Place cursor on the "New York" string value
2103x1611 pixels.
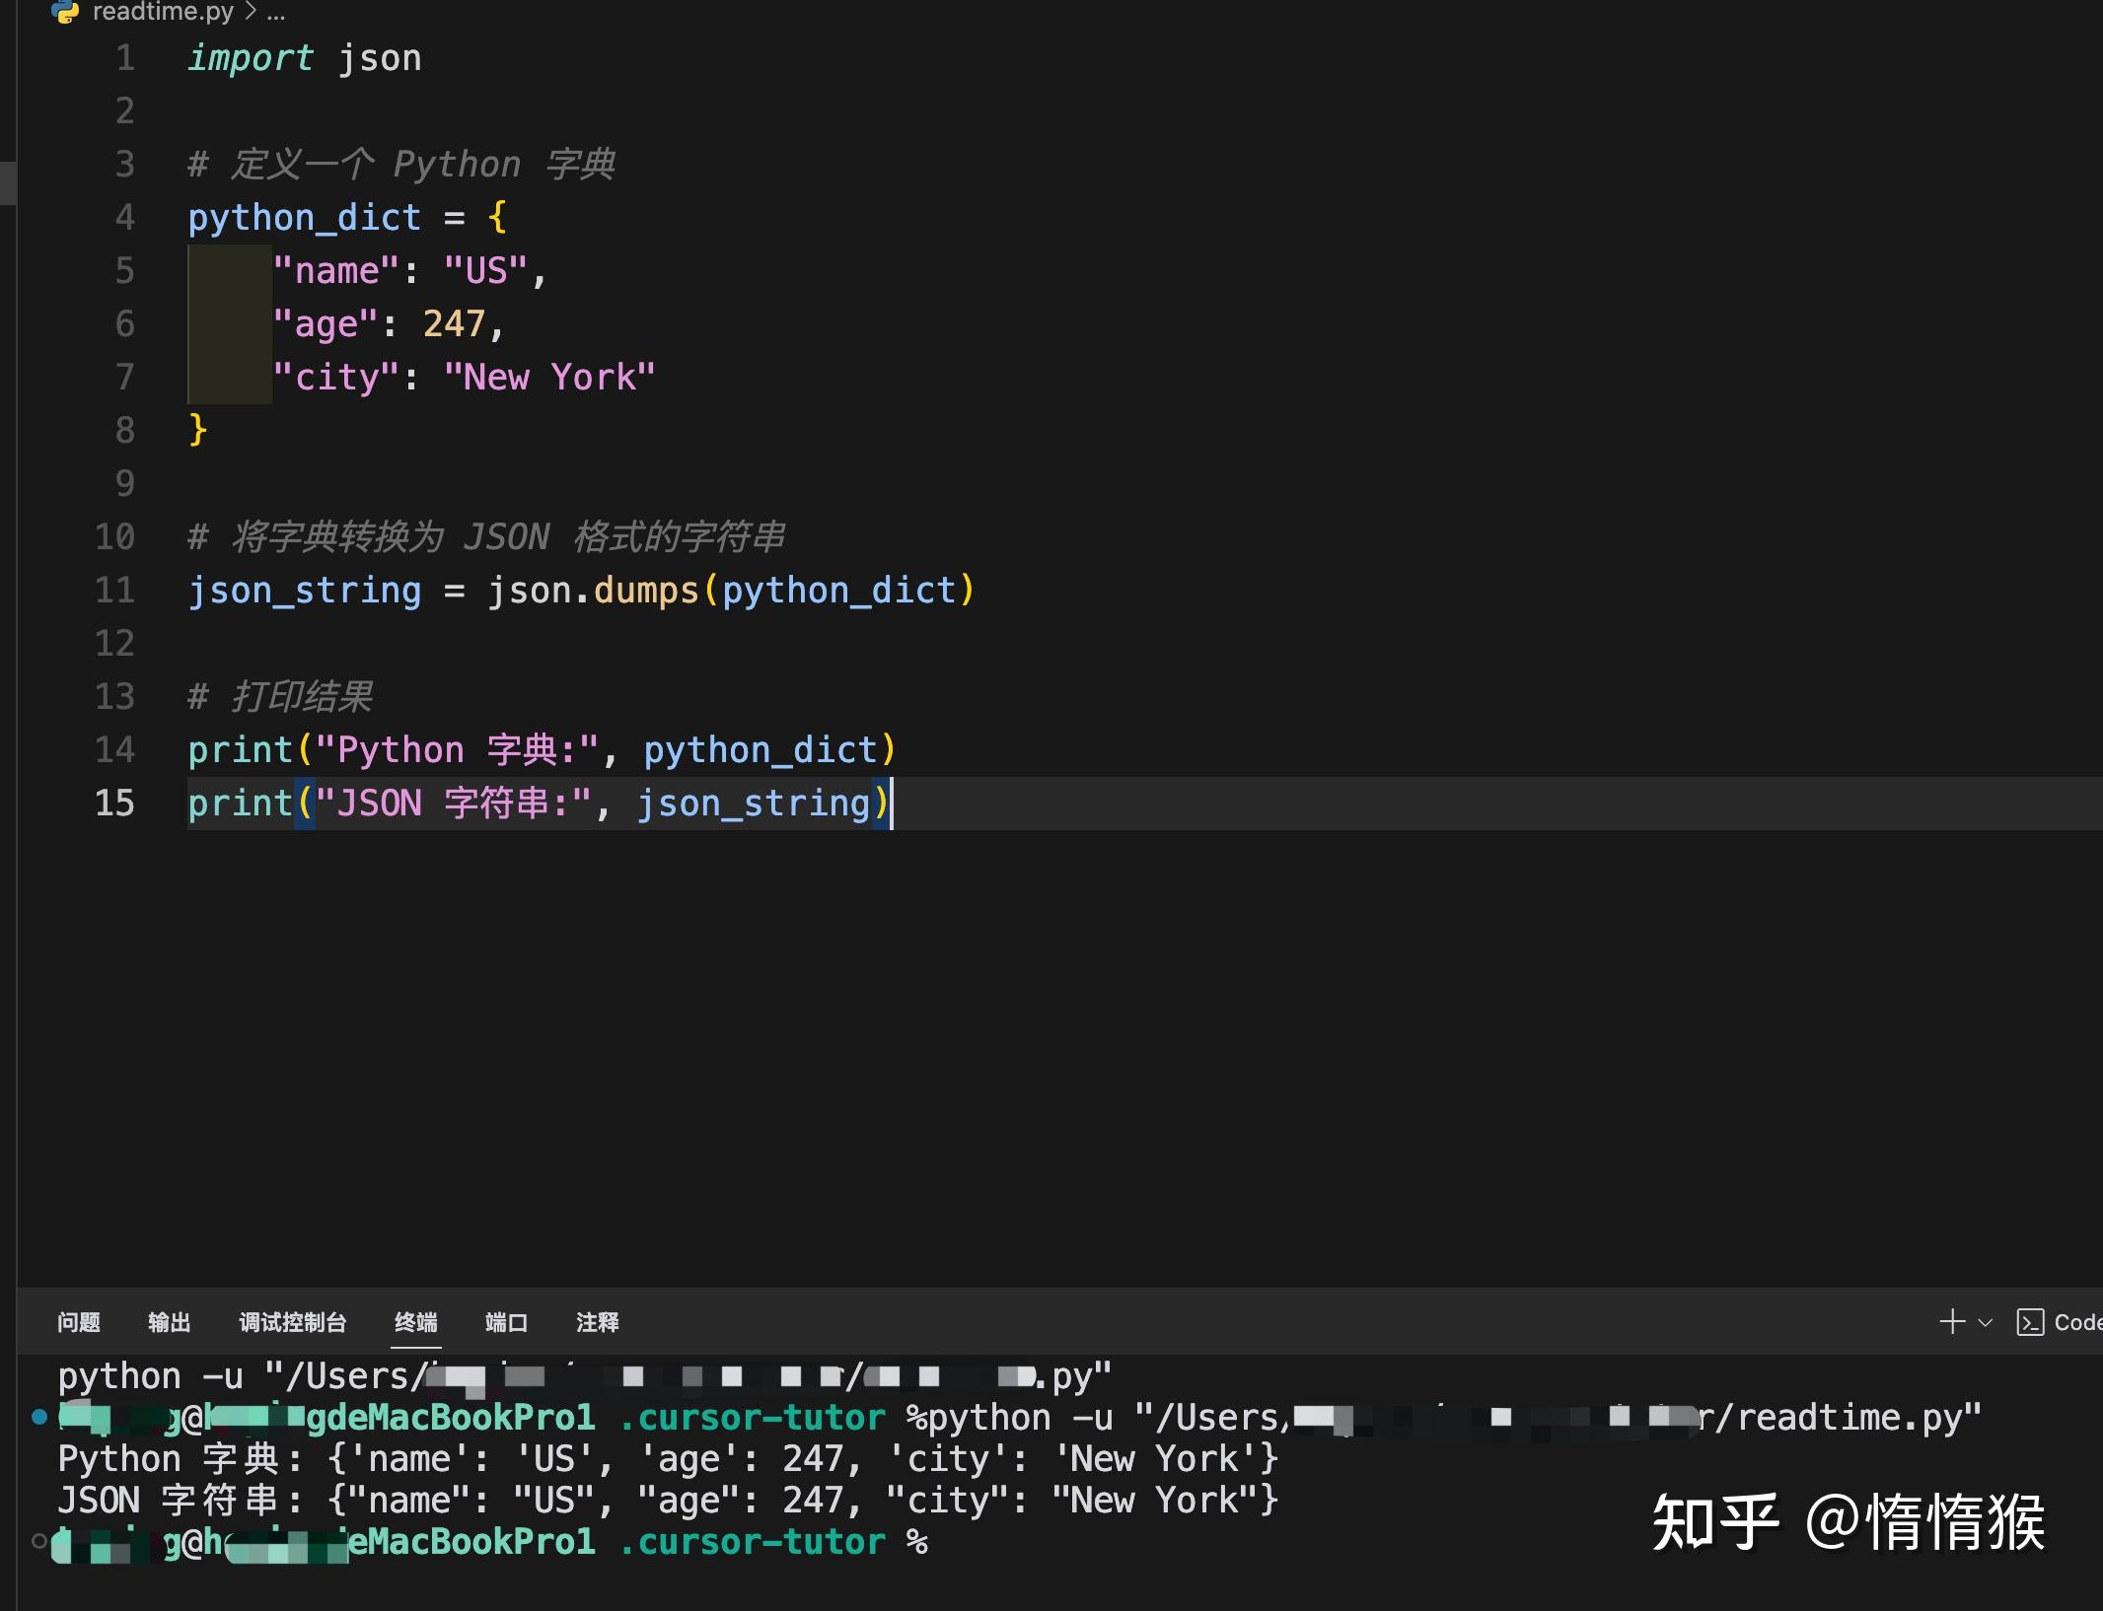pos(549,377)
